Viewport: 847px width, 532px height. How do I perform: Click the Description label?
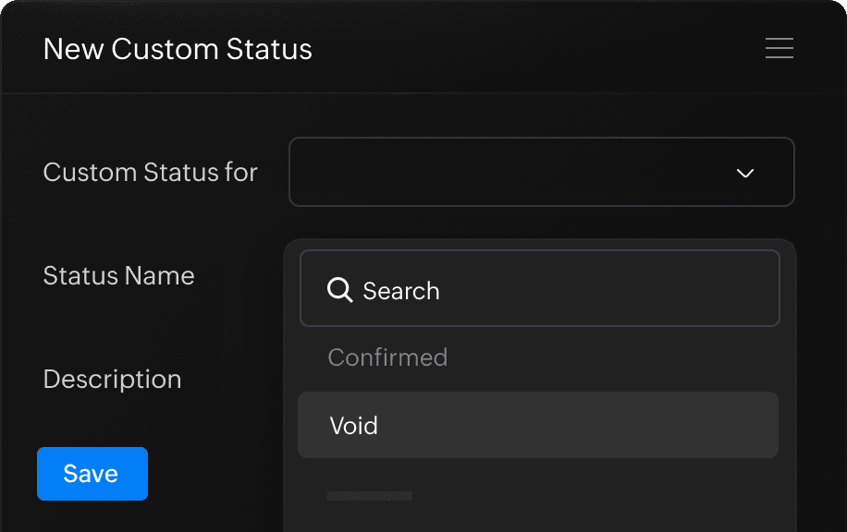point(112,379)
